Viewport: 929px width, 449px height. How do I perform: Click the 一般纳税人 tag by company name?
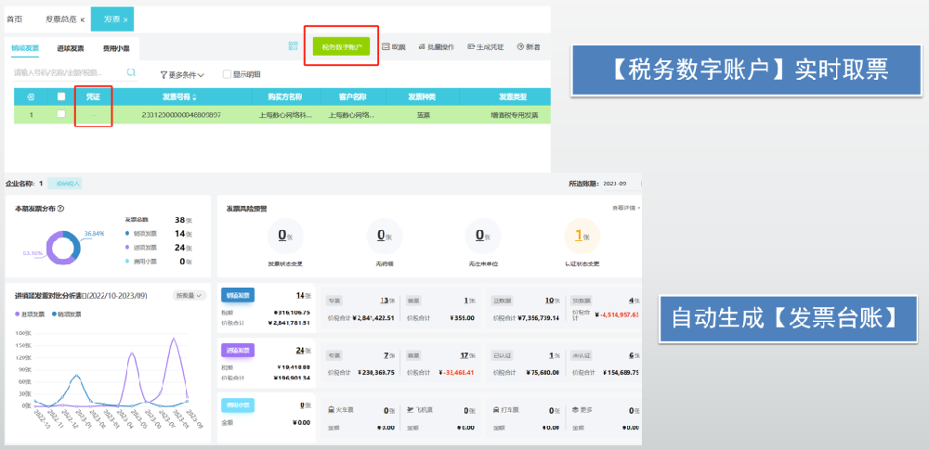(65, 184)
